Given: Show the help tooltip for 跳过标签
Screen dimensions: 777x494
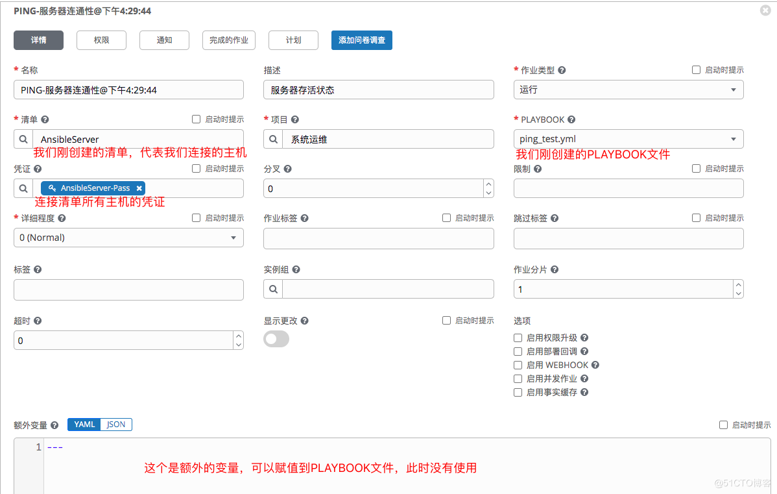Looking at the screenshot, I should click(x=555, y=218).
